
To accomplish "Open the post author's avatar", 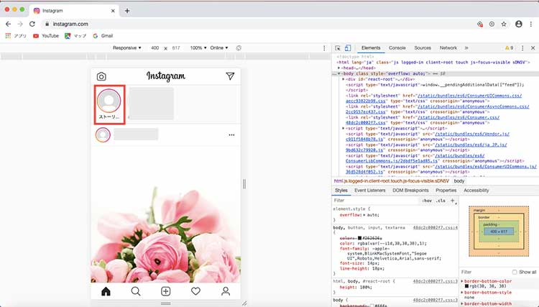I will (103, 135).
